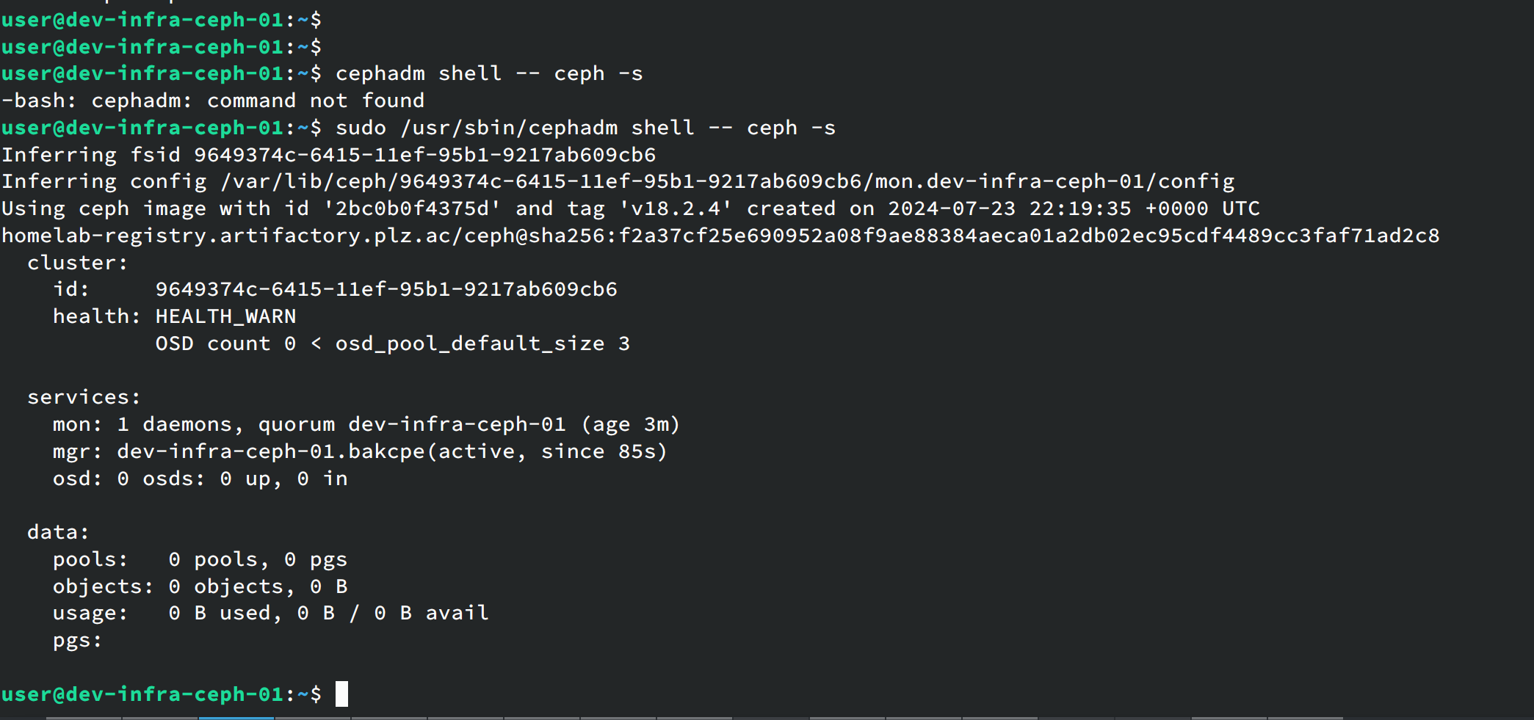Click the homelab-registry sha256 image URL
Viewport: 1534px width, 720px height.
tap(720, 236)
